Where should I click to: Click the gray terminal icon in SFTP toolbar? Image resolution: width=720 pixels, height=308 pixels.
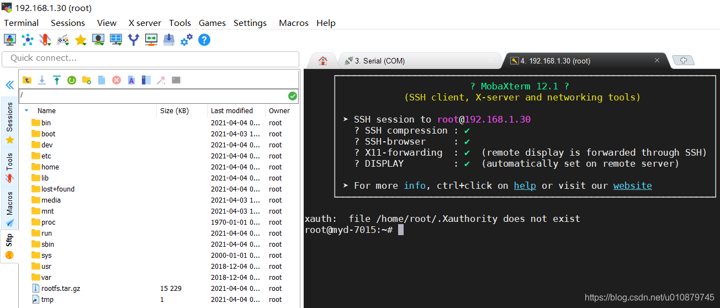pos(176,80)
